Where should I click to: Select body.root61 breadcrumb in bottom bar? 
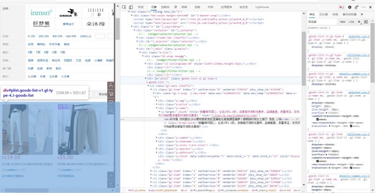point(163,190)
